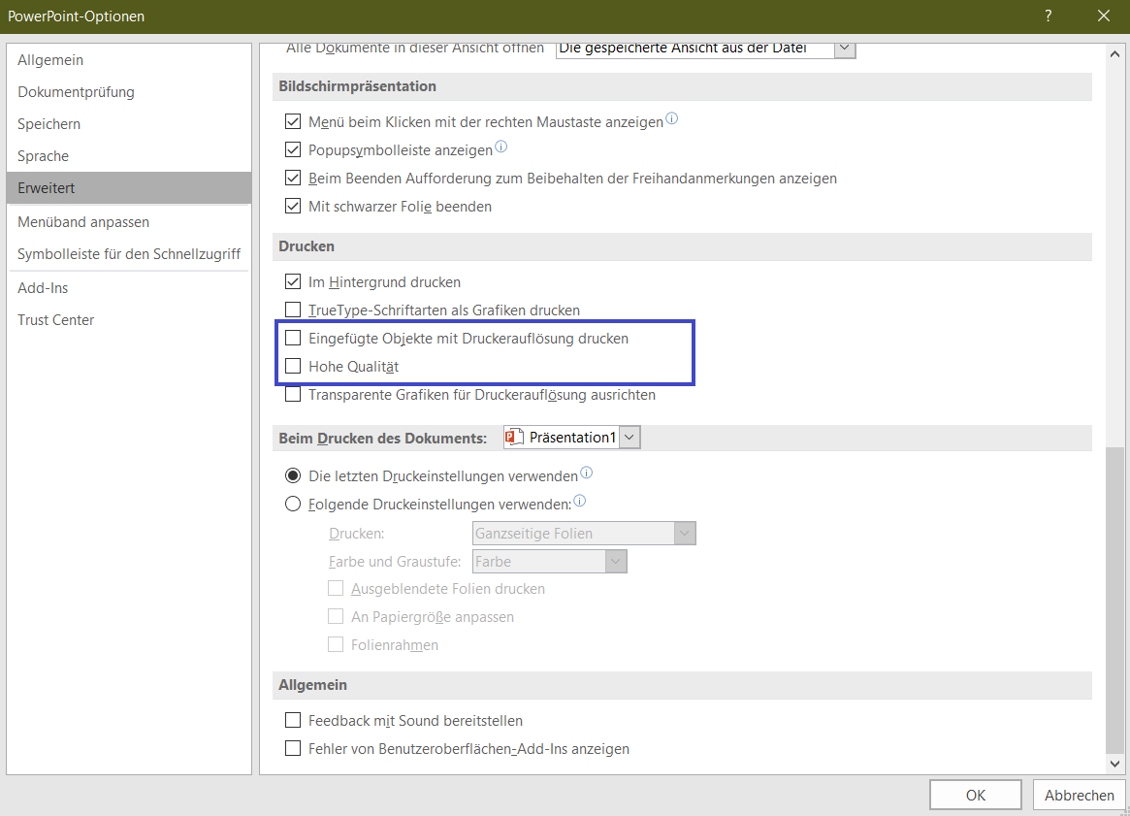Open the Präsentation1 document dropdown
This screenshot has width=1130, height=816.
[630, 438]
